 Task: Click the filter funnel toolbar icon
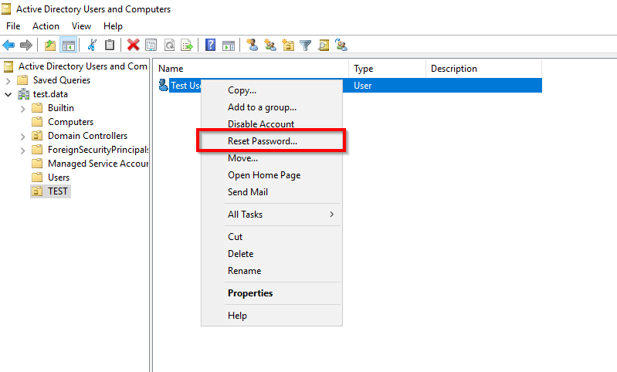click(305, 46)
